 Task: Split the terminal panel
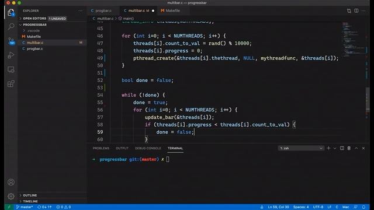pos(342,148)
